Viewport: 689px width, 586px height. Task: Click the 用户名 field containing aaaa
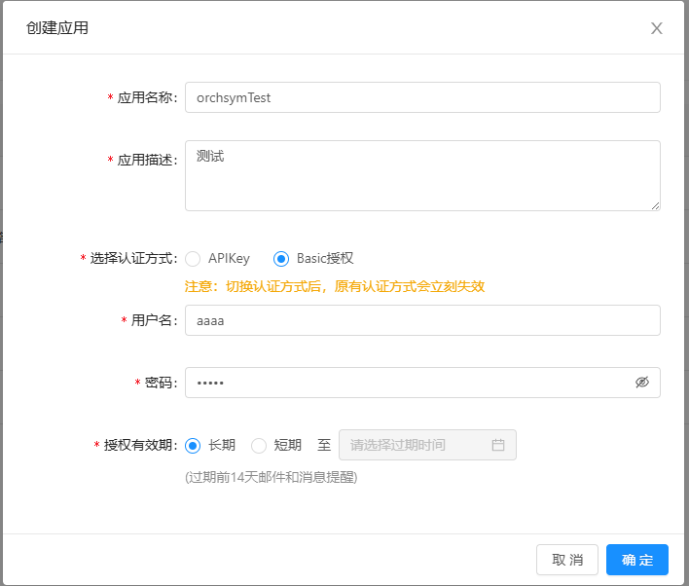[422, 320]
